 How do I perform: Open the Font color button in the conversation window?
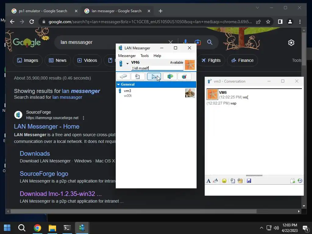[x=215, y=181]
